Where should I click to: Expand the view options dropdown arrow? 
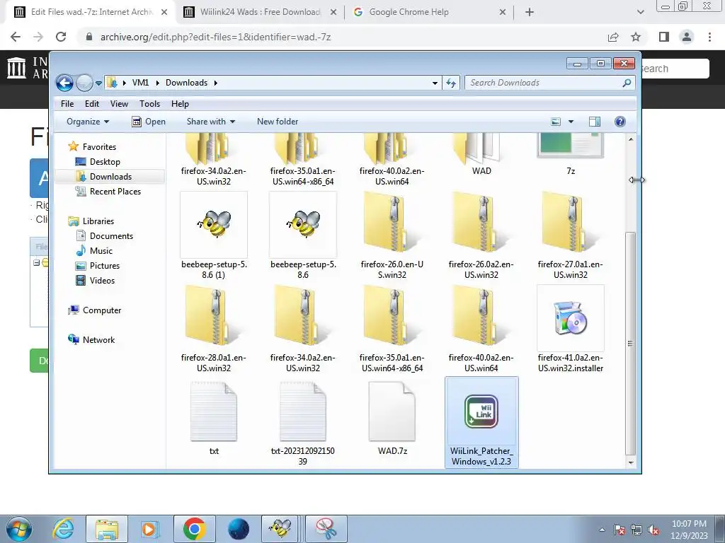[571, 122]
